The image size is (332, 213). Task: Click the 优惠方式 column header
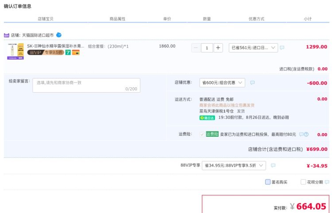pyautogui.click(x=256, y=19)
